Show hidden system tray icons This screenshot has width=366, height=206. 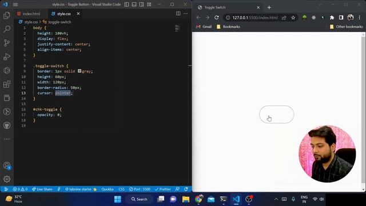pos(276,199)
